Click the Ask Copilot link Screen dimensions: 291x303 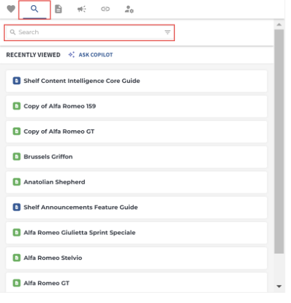pos(96,55)
